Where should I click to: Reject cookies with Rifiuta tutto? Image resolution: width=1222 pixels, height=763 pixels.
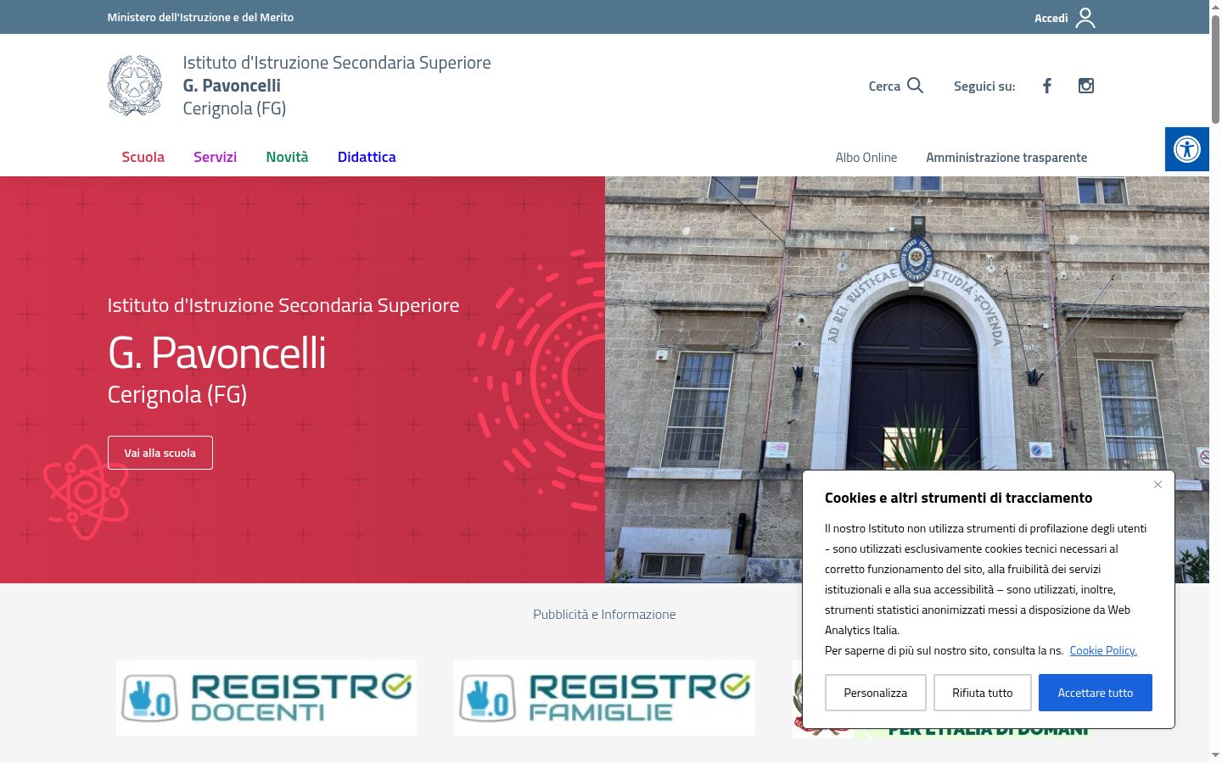pos(983,693)
